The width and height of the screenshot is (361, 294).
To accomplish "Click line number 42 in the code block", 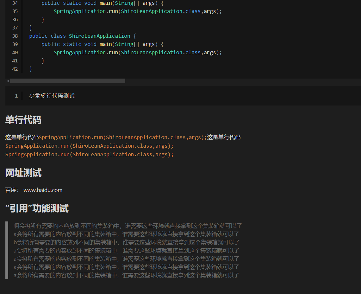I will [15, 69].
